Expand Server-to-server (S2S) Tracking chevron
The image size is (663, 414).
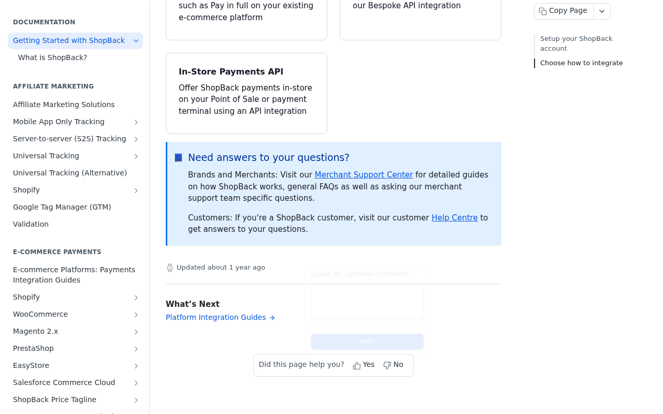[136, 139]
